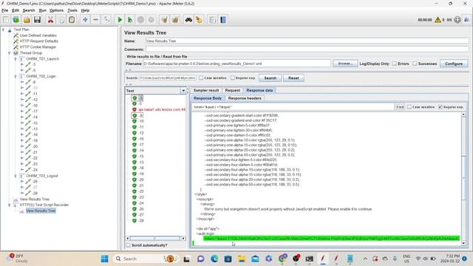Enable Errors only log display
This screenshot has width=473, height=266.
(x=394, y=64)
